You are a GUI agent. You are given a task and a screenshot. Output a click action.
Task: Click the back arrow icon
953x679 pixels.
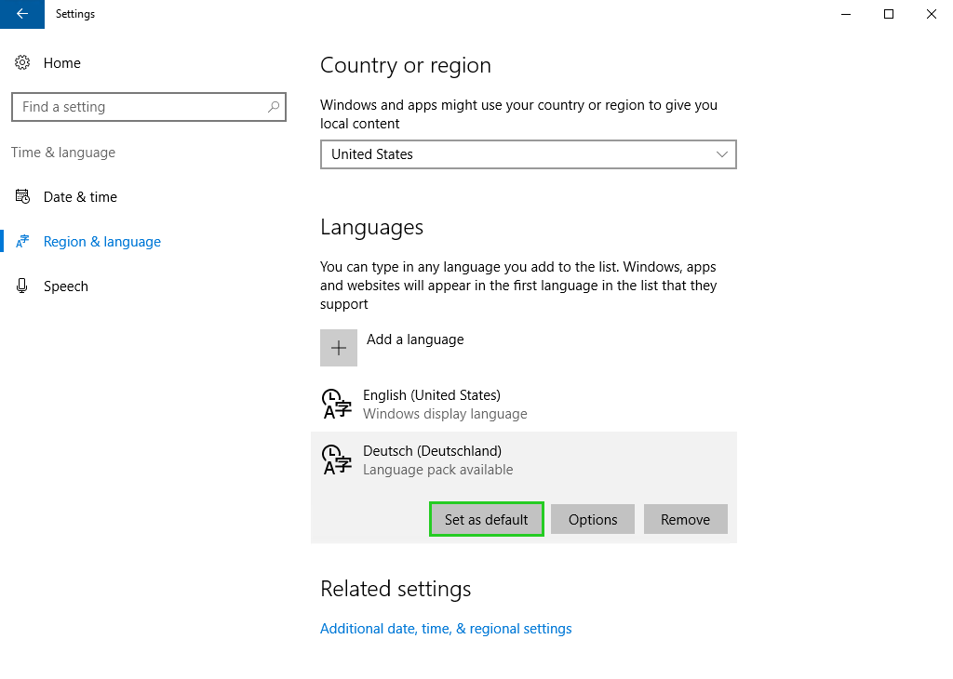tap(20, 14)
